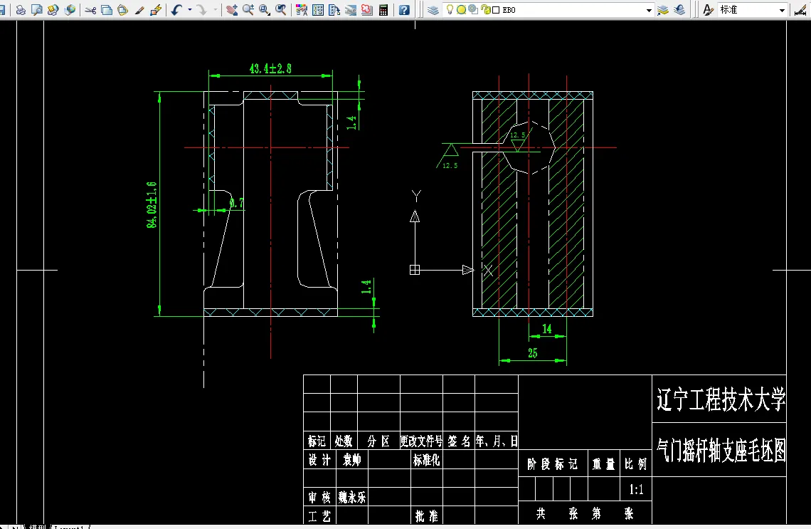Select the 43.4±2.8 dimension text

[x=270, y=68]
